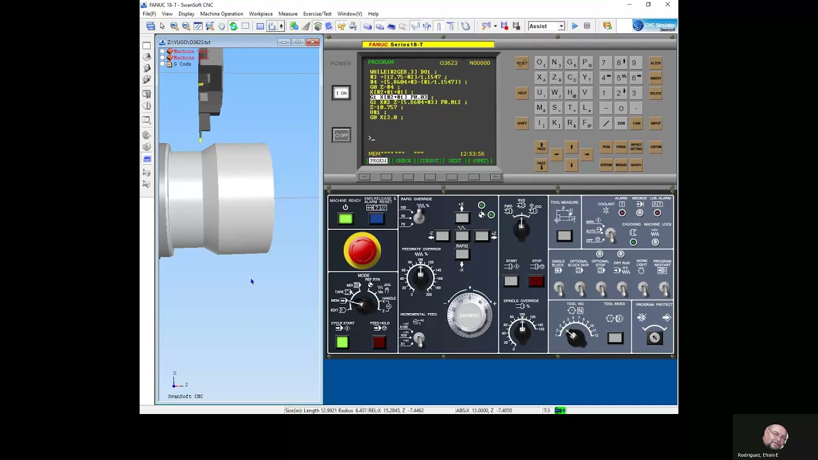
Task: Turn the MODE selector knob
Action: [x=365, y=302]
